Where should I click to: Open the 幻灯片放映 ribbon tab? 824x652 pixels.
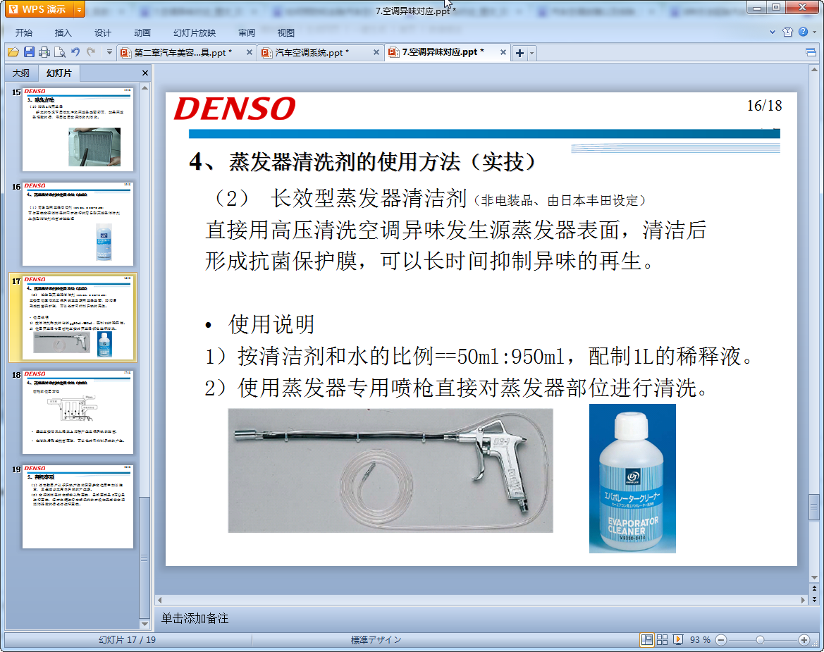(195, 32)
